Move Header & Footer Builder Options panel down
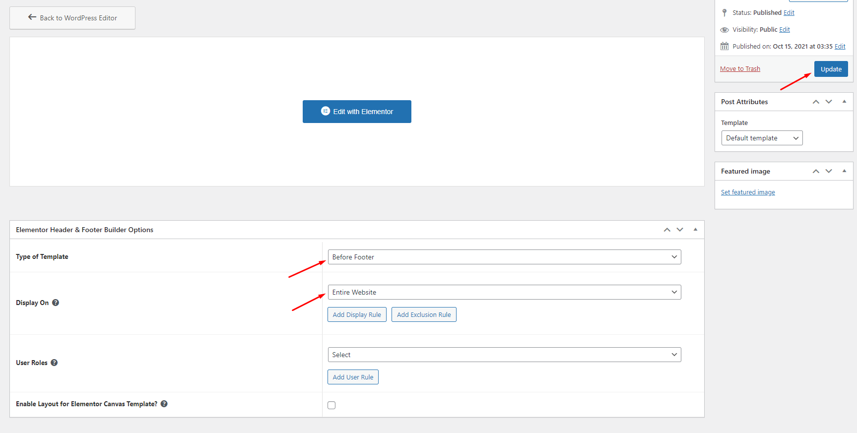Viewport: 857px width, 433px height. [x=680, y=230]
